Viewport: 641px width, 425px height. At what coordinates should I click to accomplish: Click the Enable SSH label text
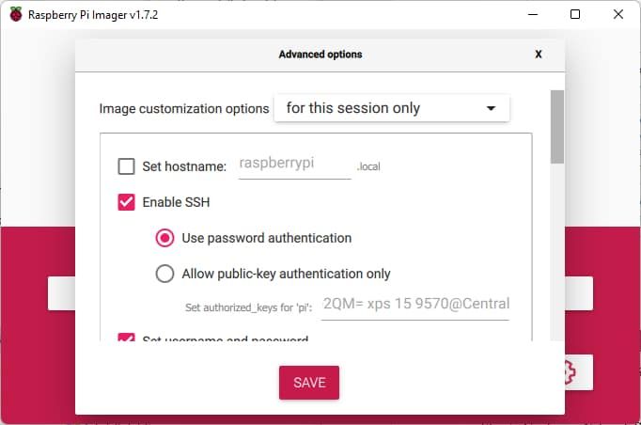tap(176, 202)
